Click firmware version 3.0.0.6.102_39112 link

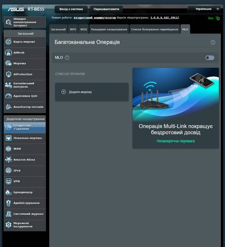(x=165, y=18)
